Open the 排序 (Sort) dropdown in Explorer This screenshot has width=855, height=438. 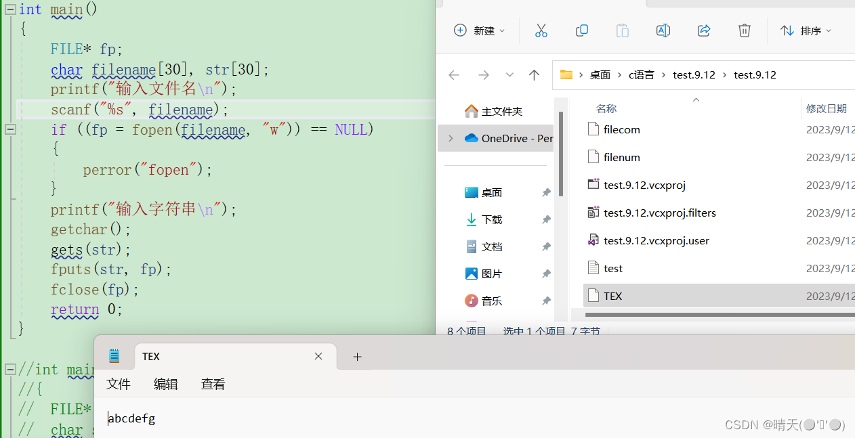(806, 30)
